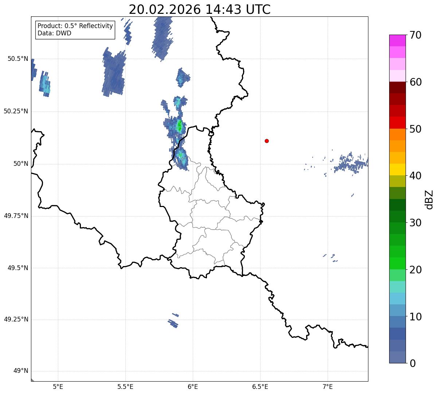Click the 70 colorbar tick value
438x394 pixels.
pos(415,35)
